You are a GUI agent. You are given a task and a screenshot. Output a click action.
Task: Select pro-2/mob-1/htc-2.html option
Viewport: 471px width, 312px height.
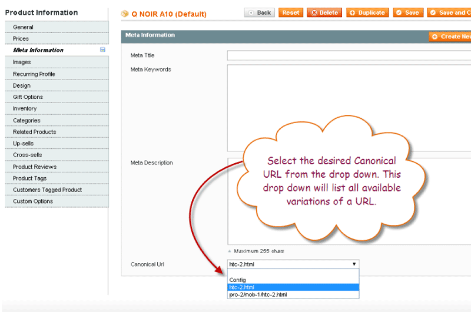click(x=293, y=294)
